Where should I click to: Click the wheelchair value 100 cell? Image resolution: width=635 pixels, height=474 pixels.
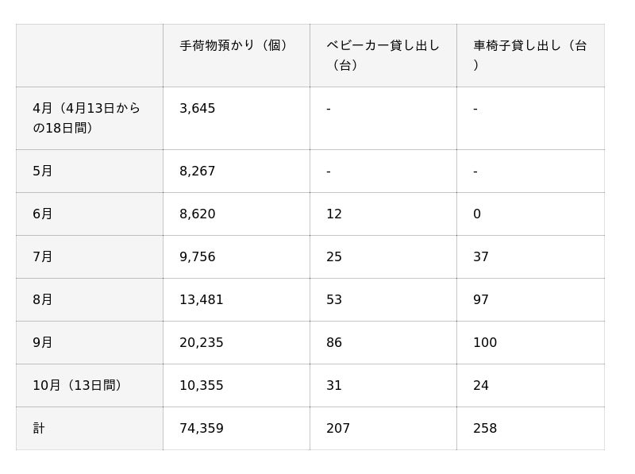coord(485,343)
